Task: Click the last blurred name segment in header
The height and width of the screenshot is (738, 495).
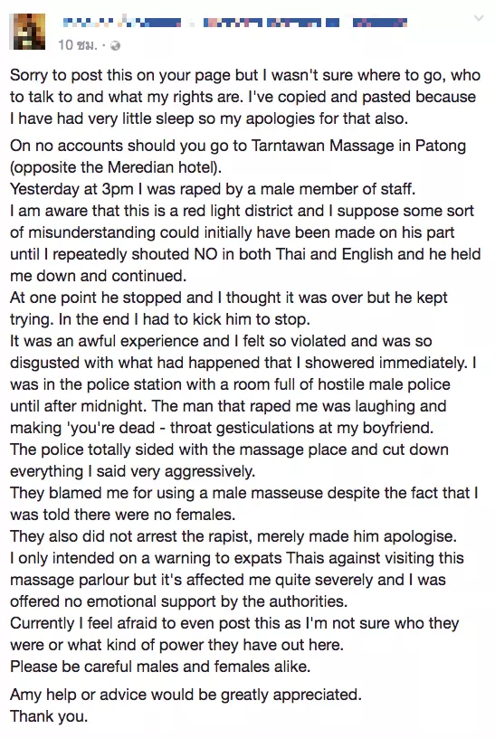Action: coord(379,22)
